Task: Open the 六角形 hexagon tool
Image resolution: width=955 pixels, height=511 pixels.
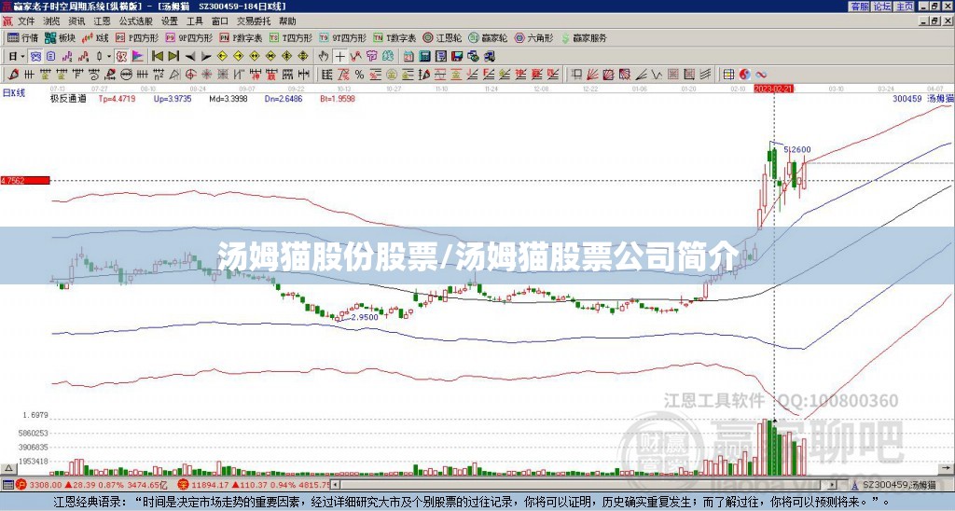Action: [x=534, y=37]
